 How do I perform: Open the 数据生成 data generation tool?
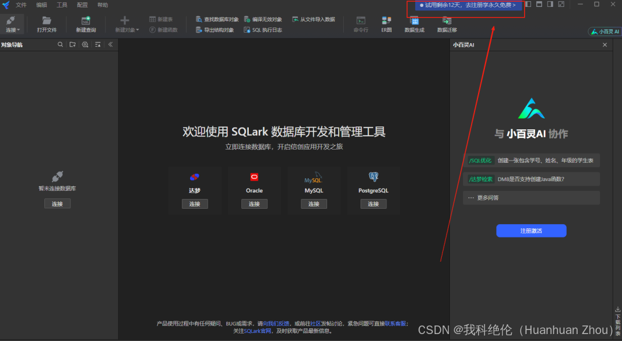[414, 24]
